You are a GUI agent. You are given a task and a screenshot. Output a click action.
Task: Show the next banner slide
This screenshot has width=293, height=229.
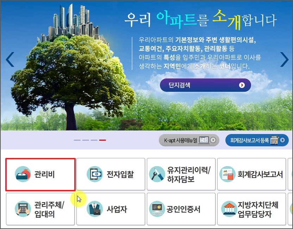point(285,59)
